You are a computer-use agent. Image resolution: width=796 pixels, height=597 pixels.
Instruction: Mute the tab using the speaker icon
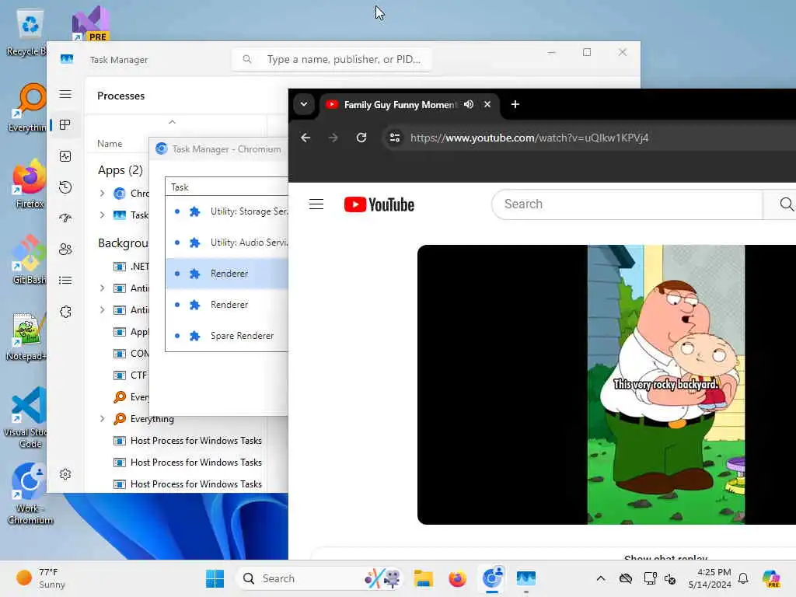click(469, 104)
